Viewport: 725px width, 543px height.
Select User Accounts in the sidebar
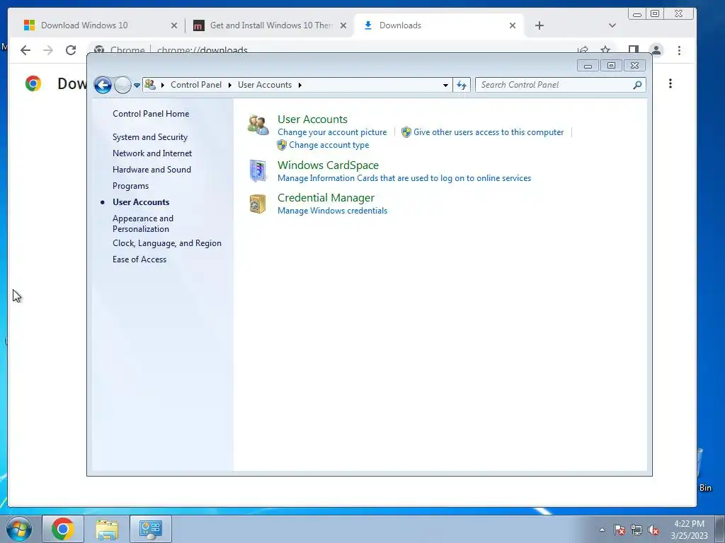141,202
